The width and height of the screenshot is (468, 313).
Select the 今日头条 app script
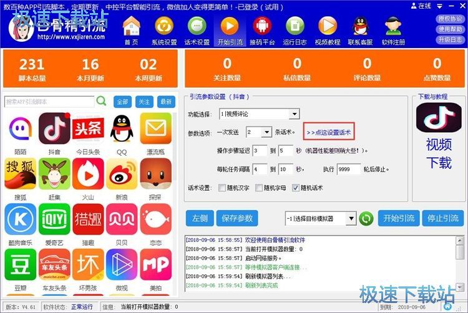tap(88, 129)
